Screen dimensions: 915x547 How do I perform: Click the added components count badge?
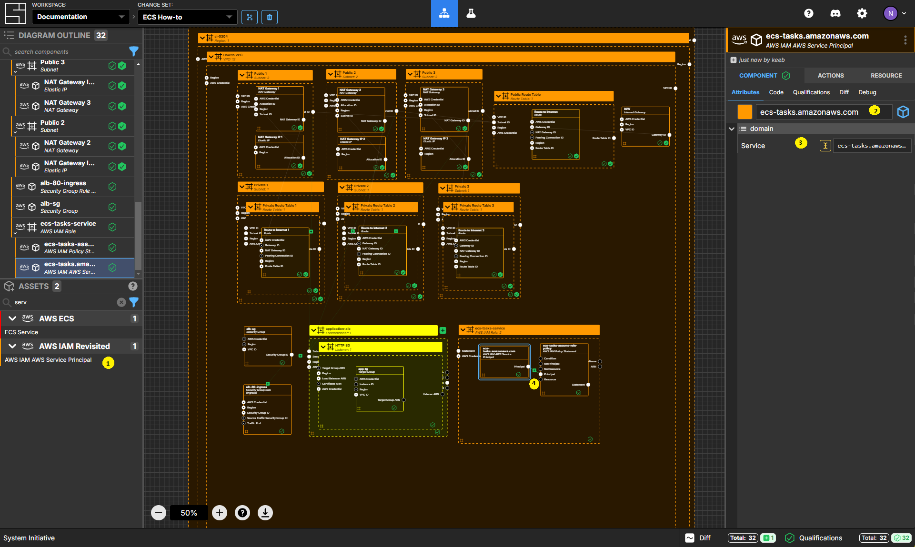(768, 538)
